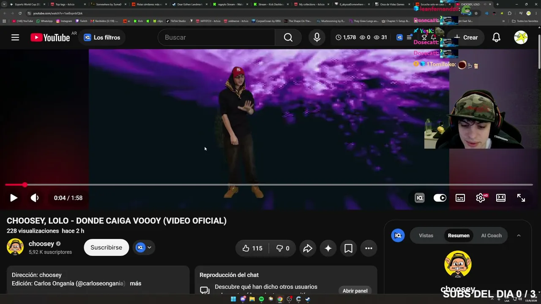
Task: Open a new browser tab
Action: [497, 4]
